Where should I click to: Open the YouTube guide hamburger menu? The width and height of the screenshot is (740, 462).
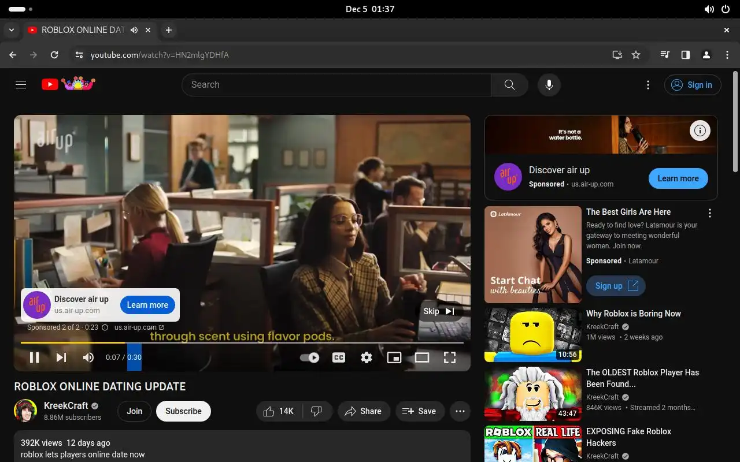pos(21,85)
